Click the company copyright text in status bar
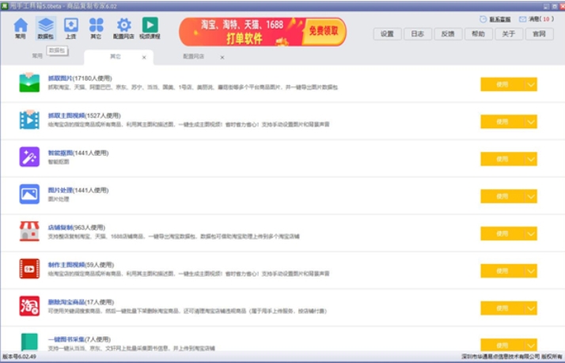Image resolution: width=565 pixels, height=363 pixels. 512,357
